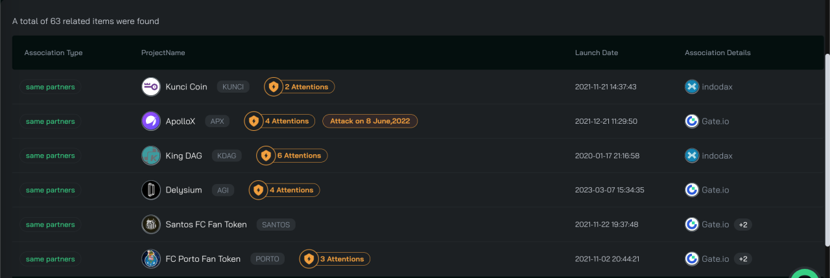Open the Santos FC Fan Token crest
The height and width of the screenshot is (278, 830).
click(151, 224)
